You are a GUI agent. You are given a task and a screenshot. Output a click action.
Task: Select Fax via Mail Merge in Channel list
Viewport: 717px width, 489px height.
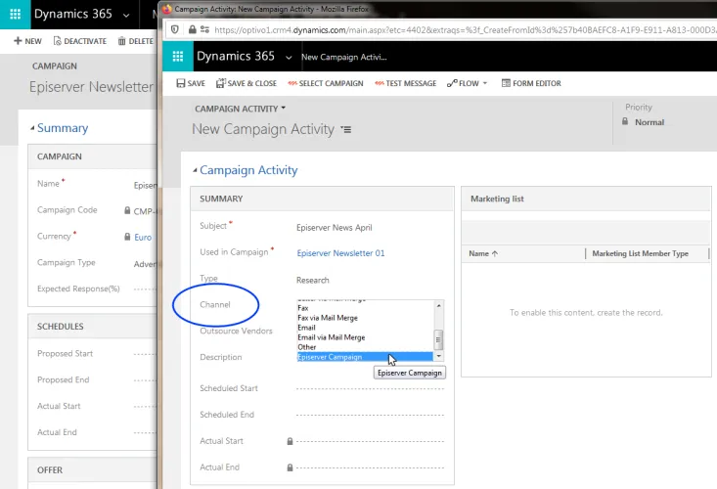click(x=328, y=318)
